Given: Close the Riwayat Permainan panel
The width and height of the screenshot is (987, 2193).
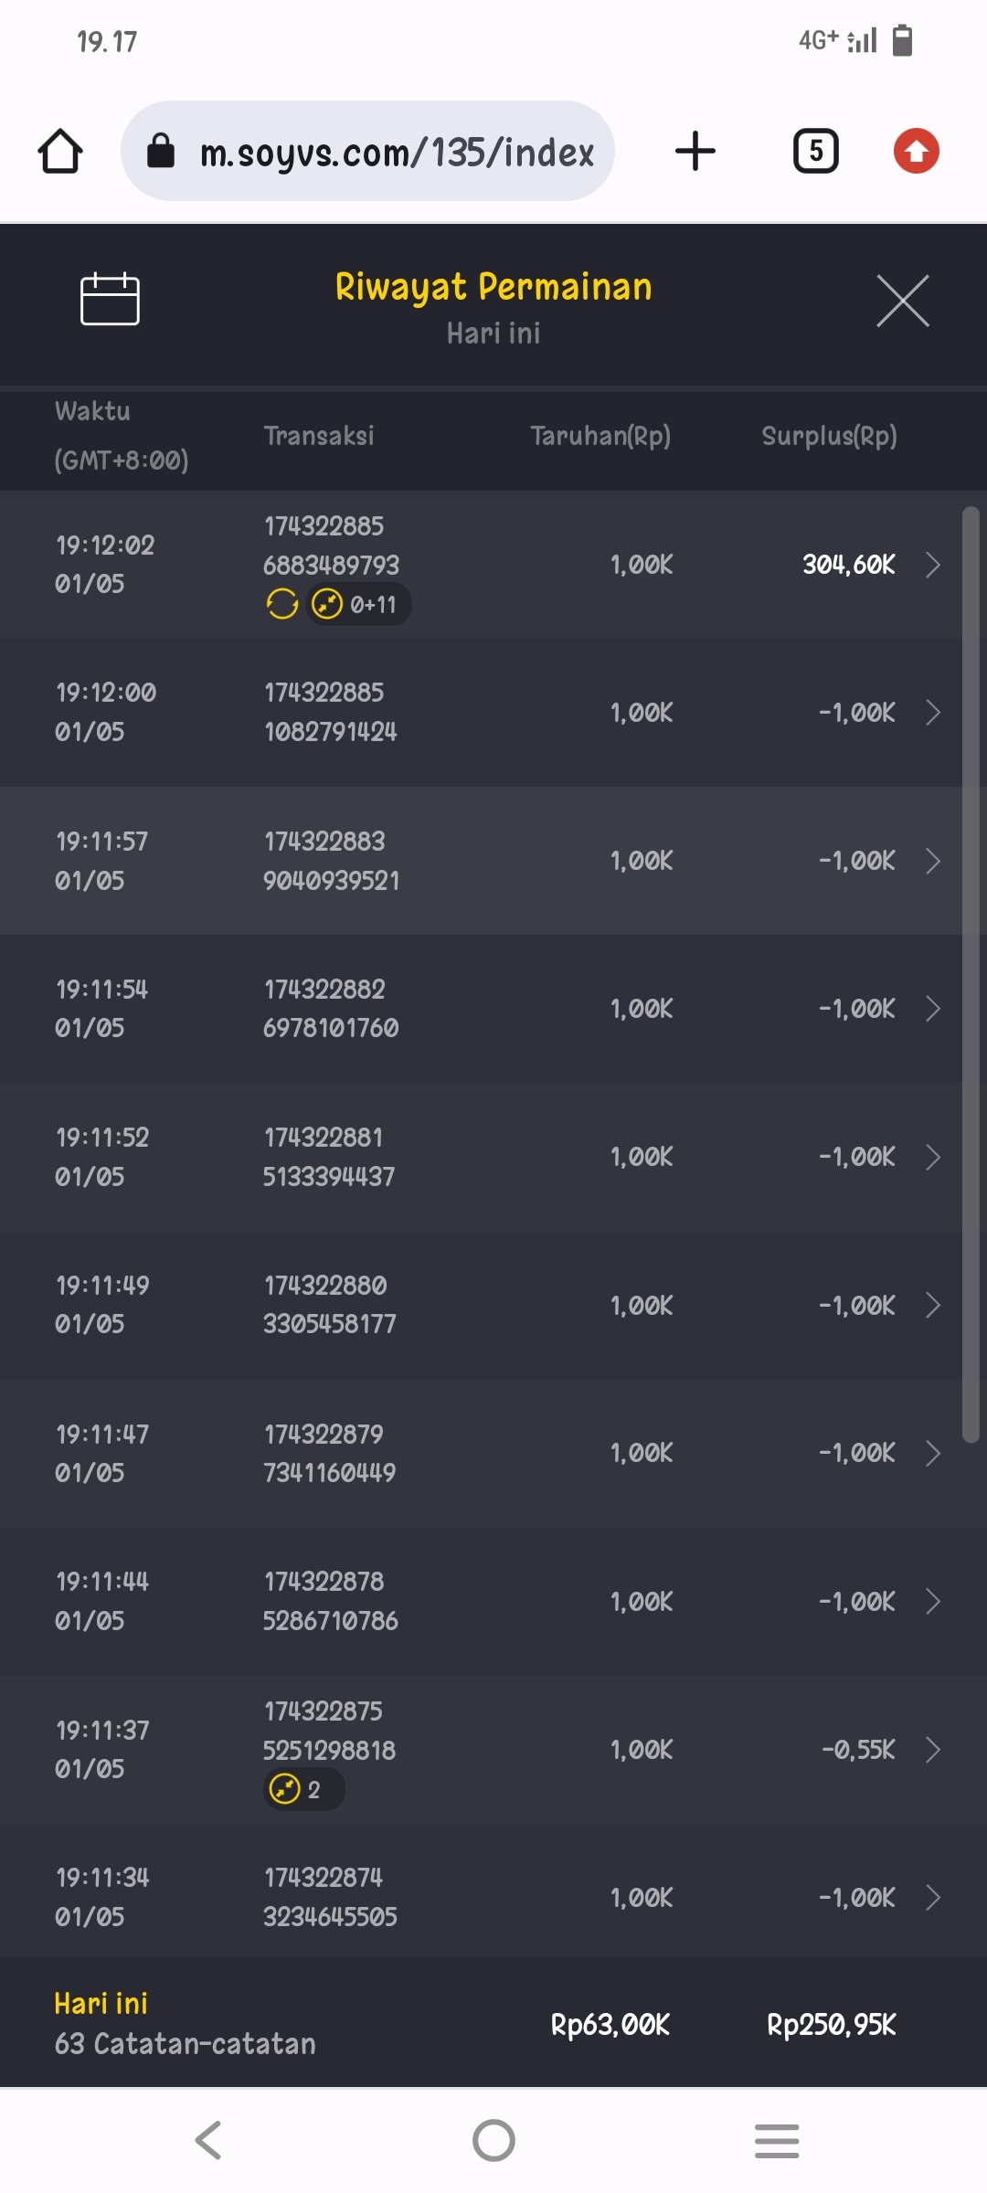Looking at the screenshot, I should tap(902, 301).
